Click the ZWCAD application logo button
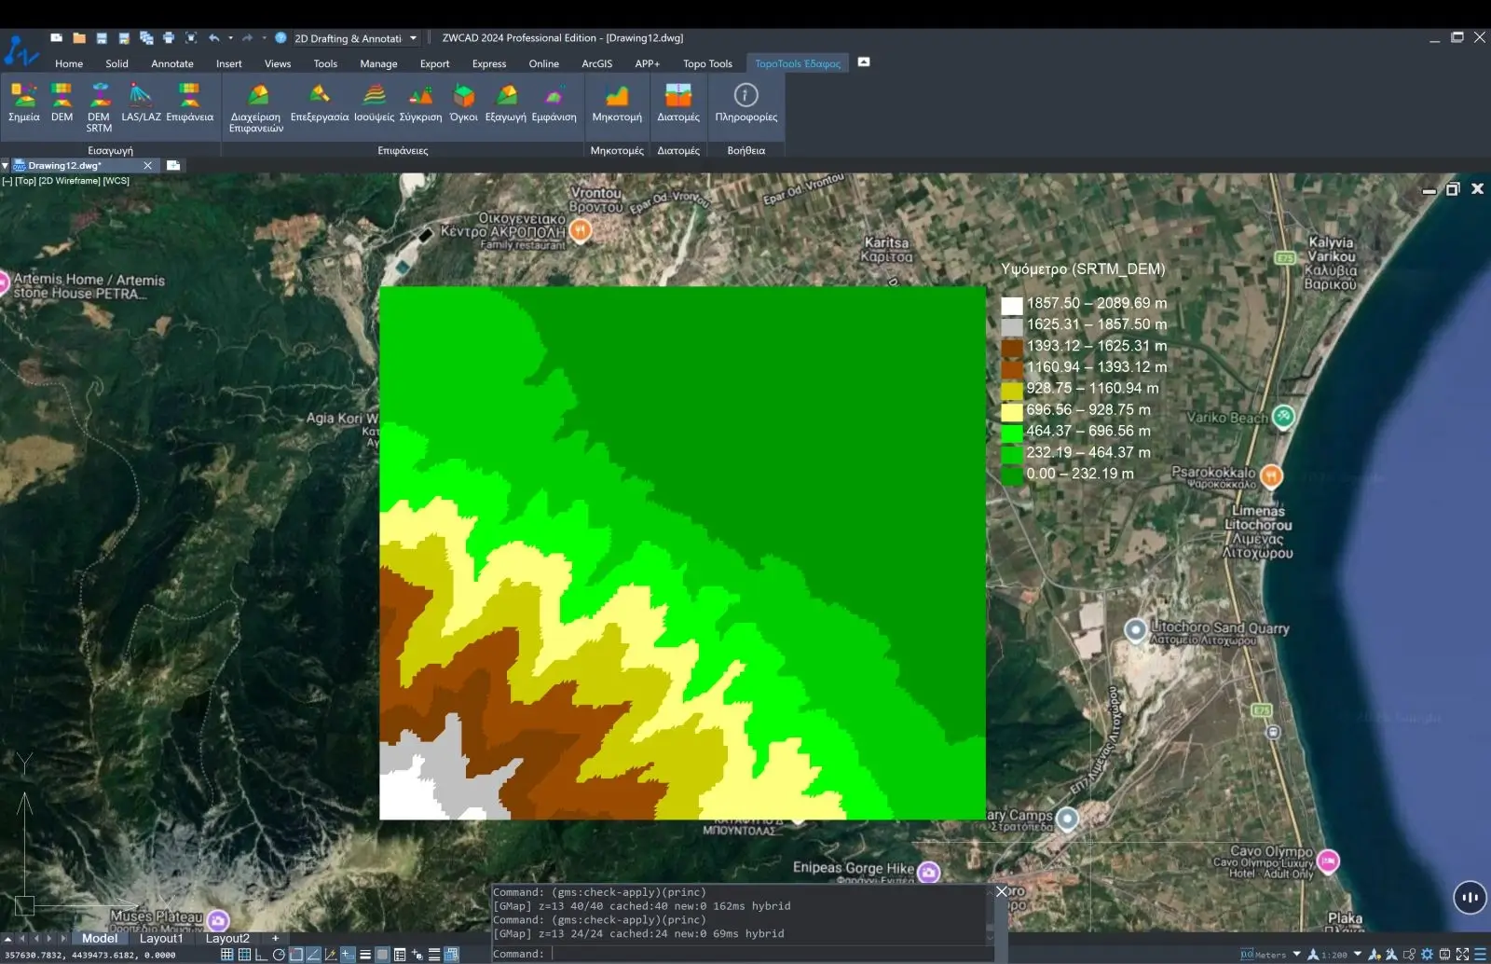Screen dimensions: 1491x964 [21, 50]
